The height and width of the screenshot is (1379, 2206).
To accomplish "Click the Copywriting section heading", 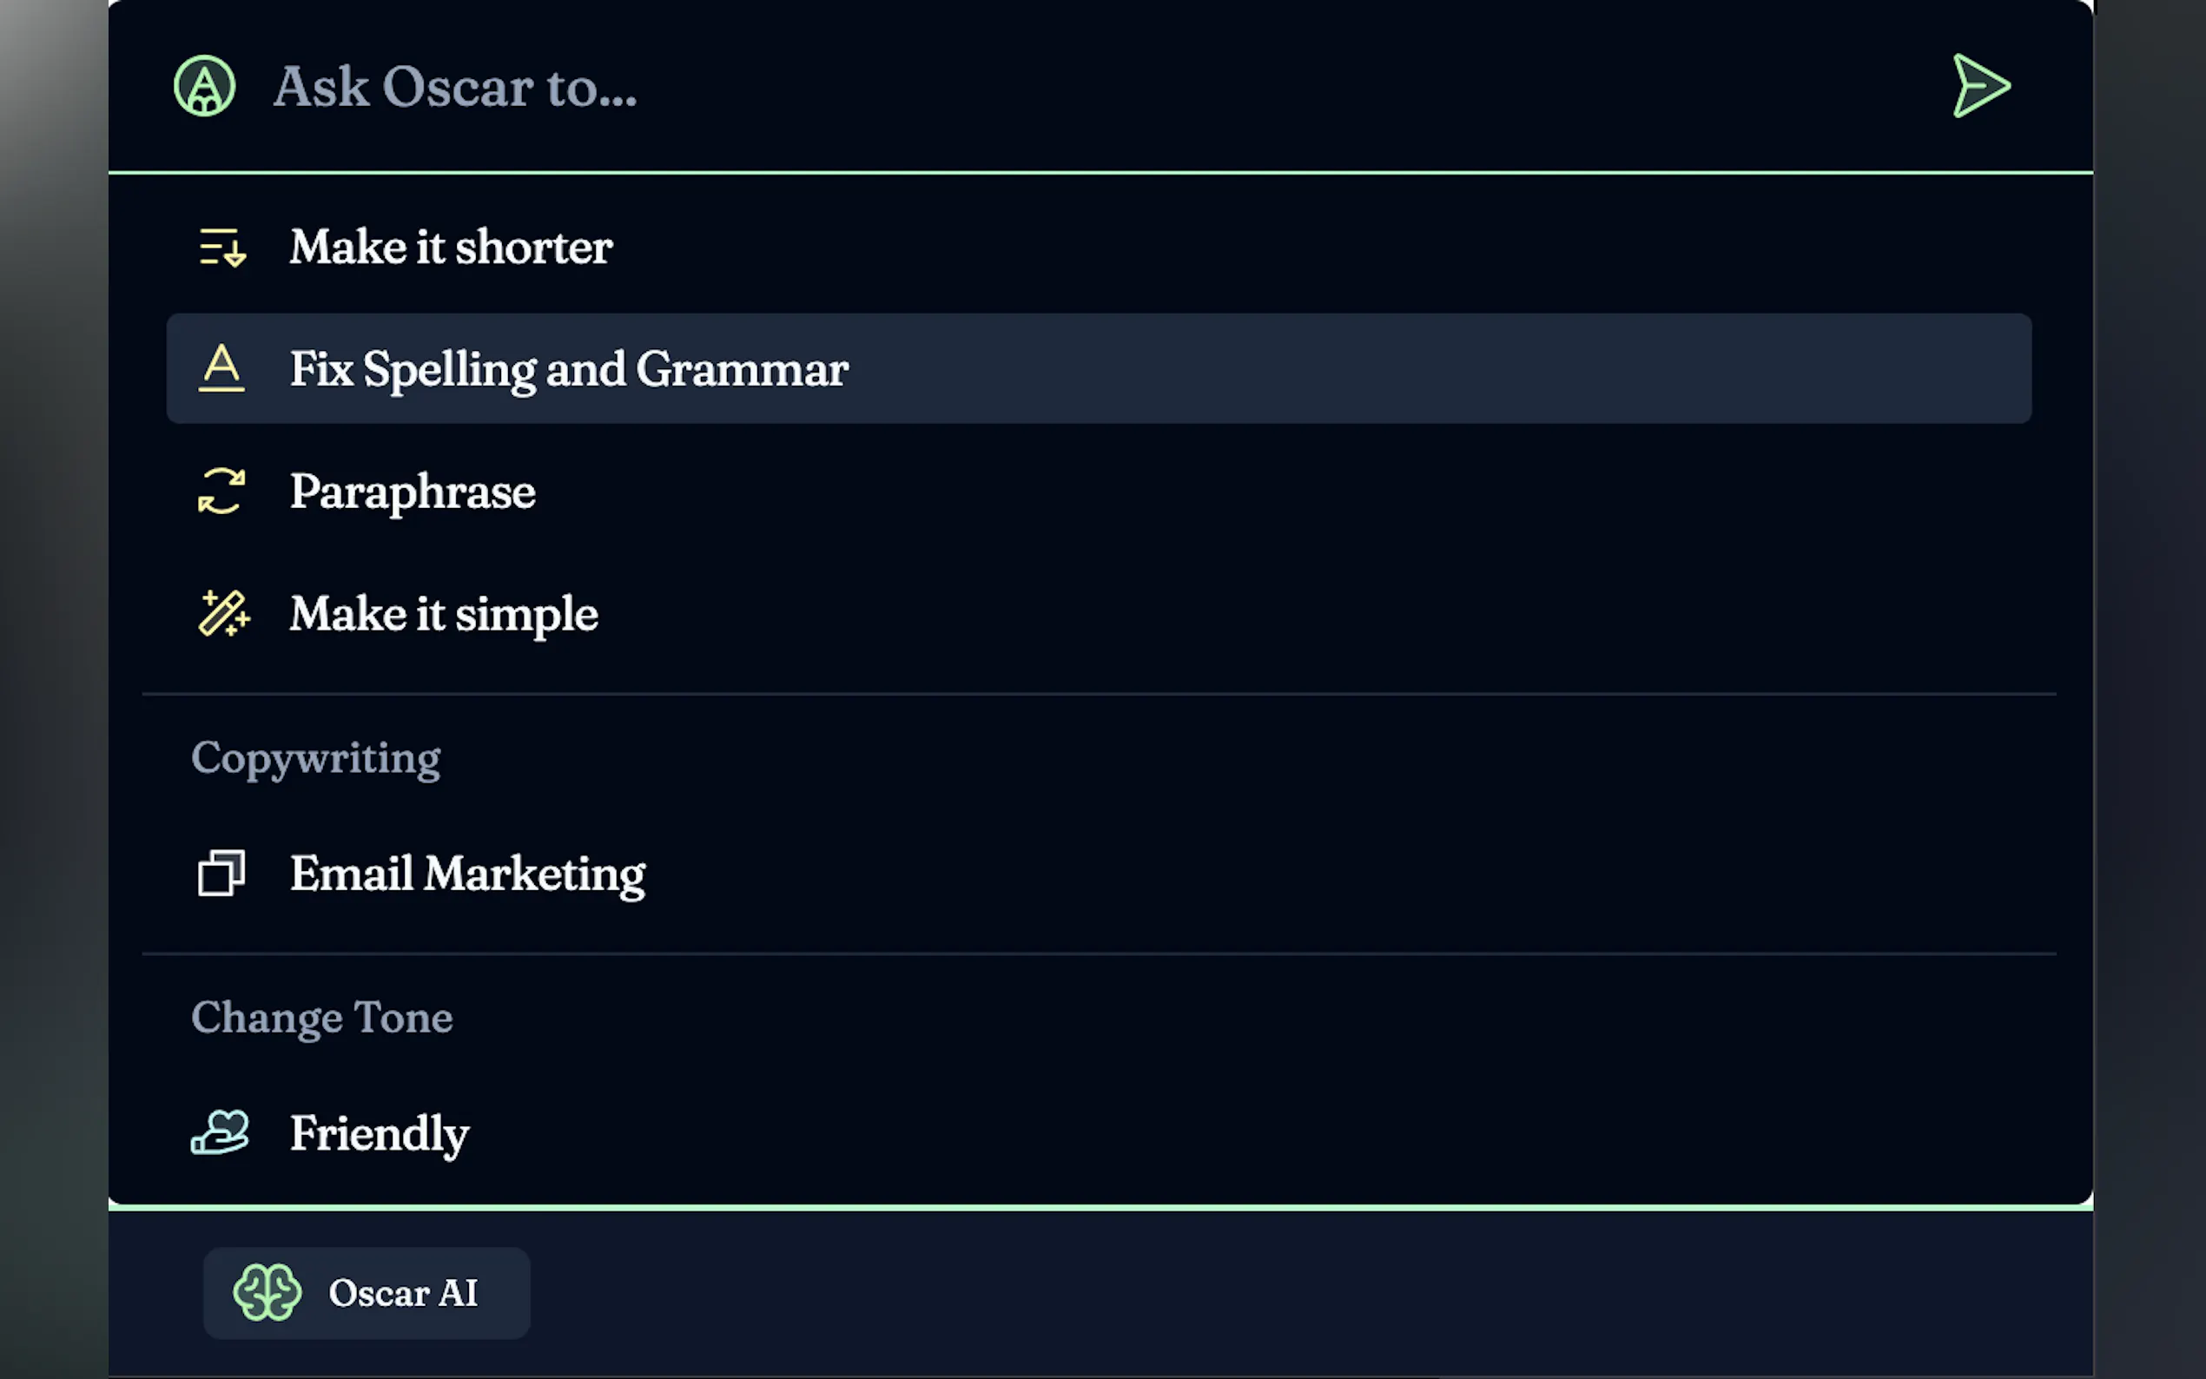I will tap(315, 758).
